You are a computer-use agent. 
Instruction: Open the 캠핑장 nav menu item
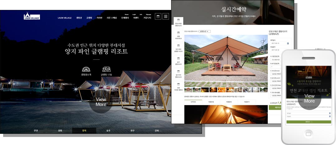point(79,18)
